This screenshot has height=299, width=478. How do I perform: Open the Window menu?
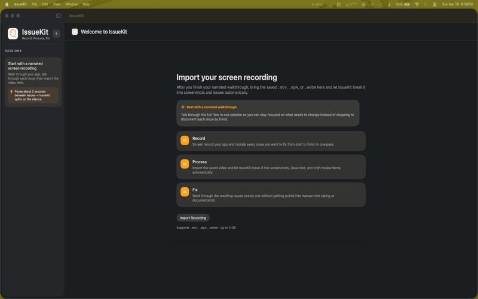(72, 4)
